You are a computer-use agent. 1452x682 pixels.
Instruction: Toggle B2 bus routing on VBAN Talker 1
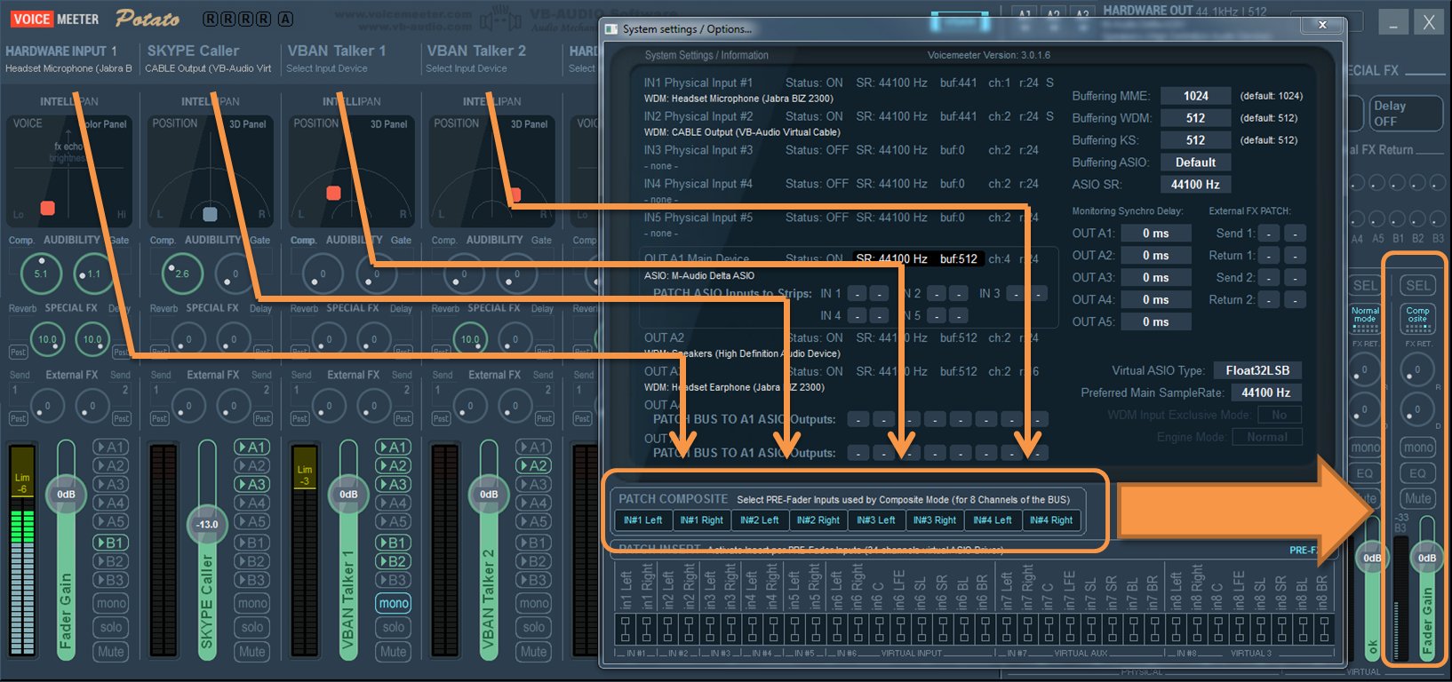(394, 561)
